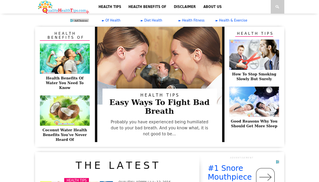Open the water drinking couple thumbnail
This screenshot has height=182, width=319.
pos(65,59)
